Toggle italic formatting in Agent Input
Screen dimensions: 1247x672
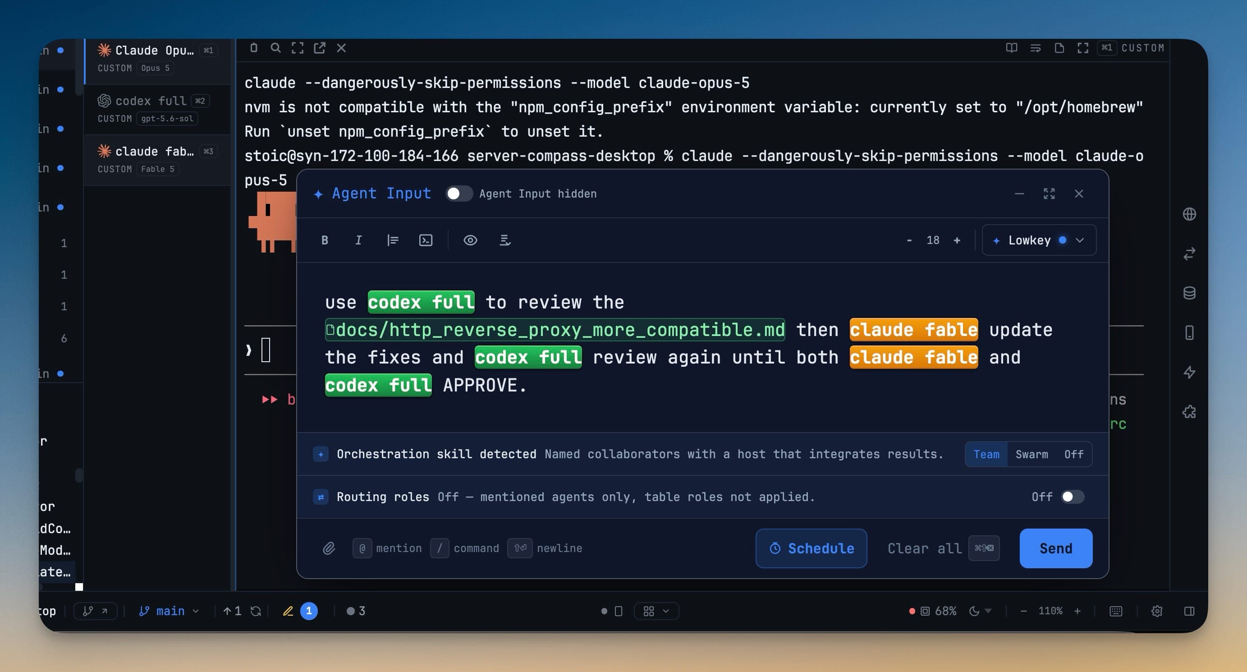(x=358, y=240)
